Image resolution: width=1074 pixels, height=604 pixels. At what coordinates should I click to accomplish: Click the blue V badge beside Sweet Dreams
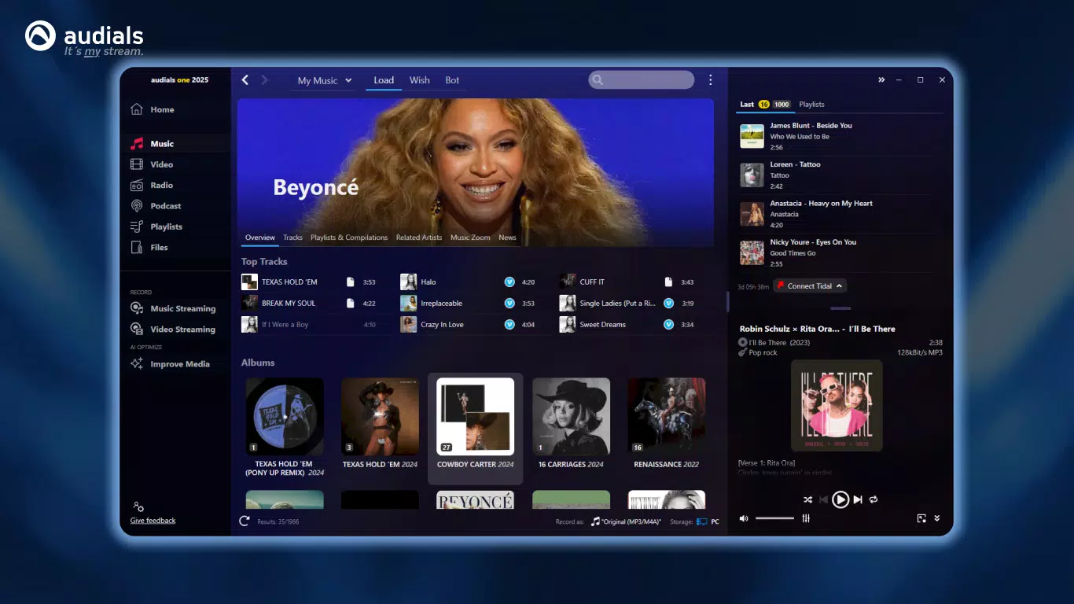668,324
